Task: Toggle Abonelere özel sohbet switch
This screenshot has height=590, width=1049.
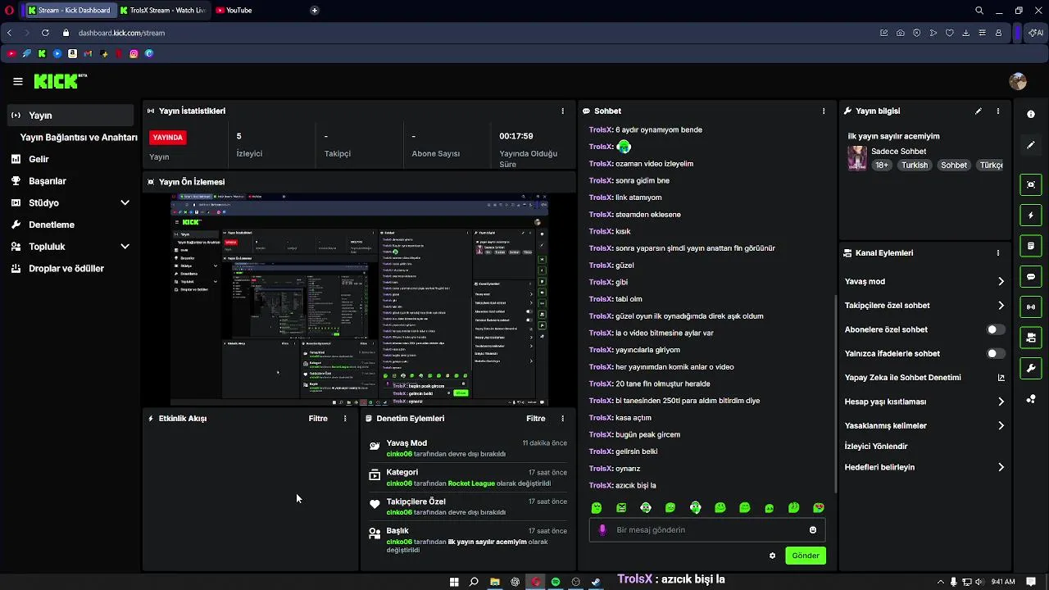Action: [995, 329]
